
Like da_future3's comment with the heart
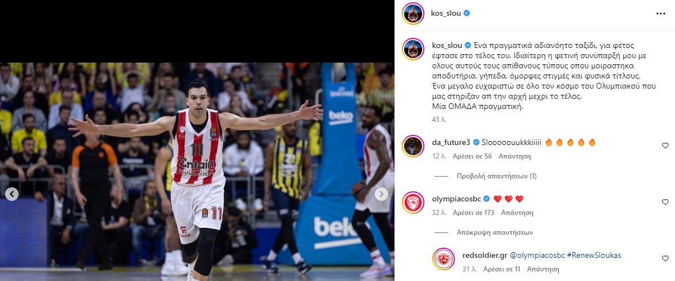665,146
